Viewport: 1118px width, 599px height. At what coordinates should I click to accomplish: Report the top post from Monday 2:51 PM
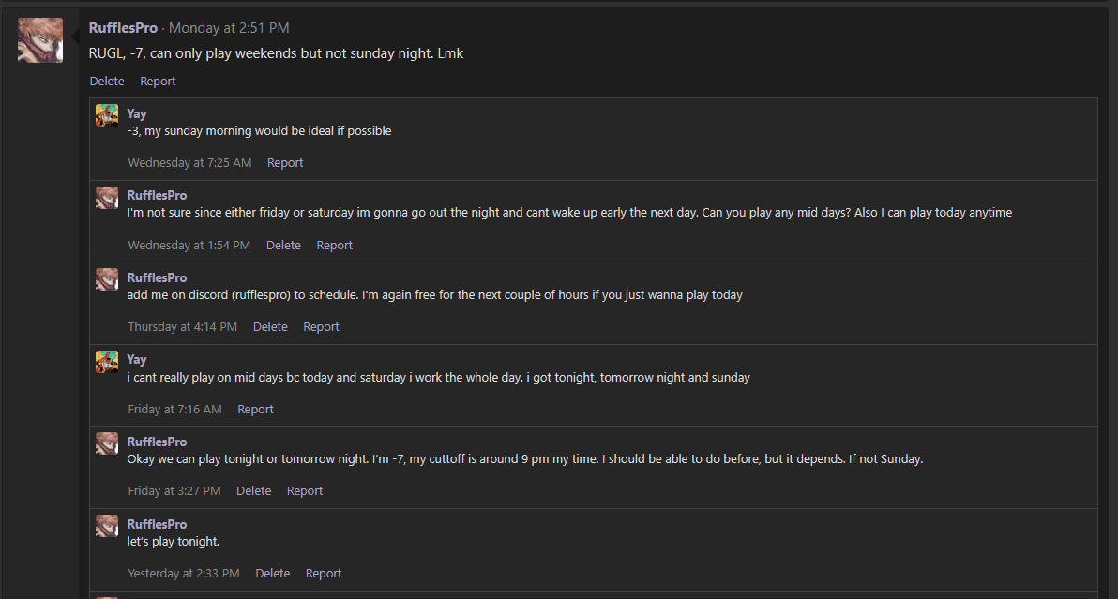click(x=158, y=82)
